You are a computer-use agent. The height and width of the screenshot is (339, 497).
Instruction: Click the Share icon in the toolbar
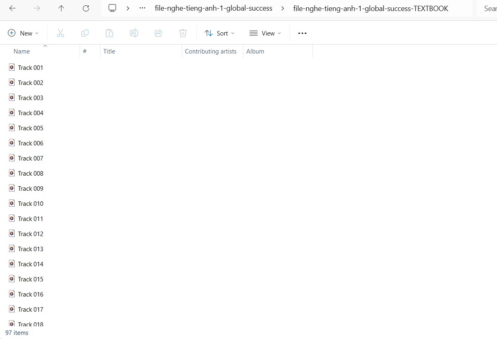click(x=158, y=33)
